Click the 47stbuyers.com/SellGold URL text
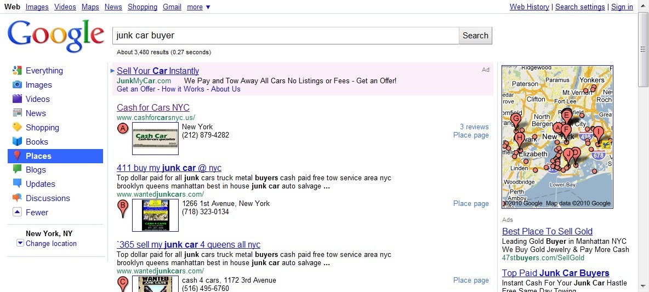This screenshot has width=649, height=292. click(543, 257)
